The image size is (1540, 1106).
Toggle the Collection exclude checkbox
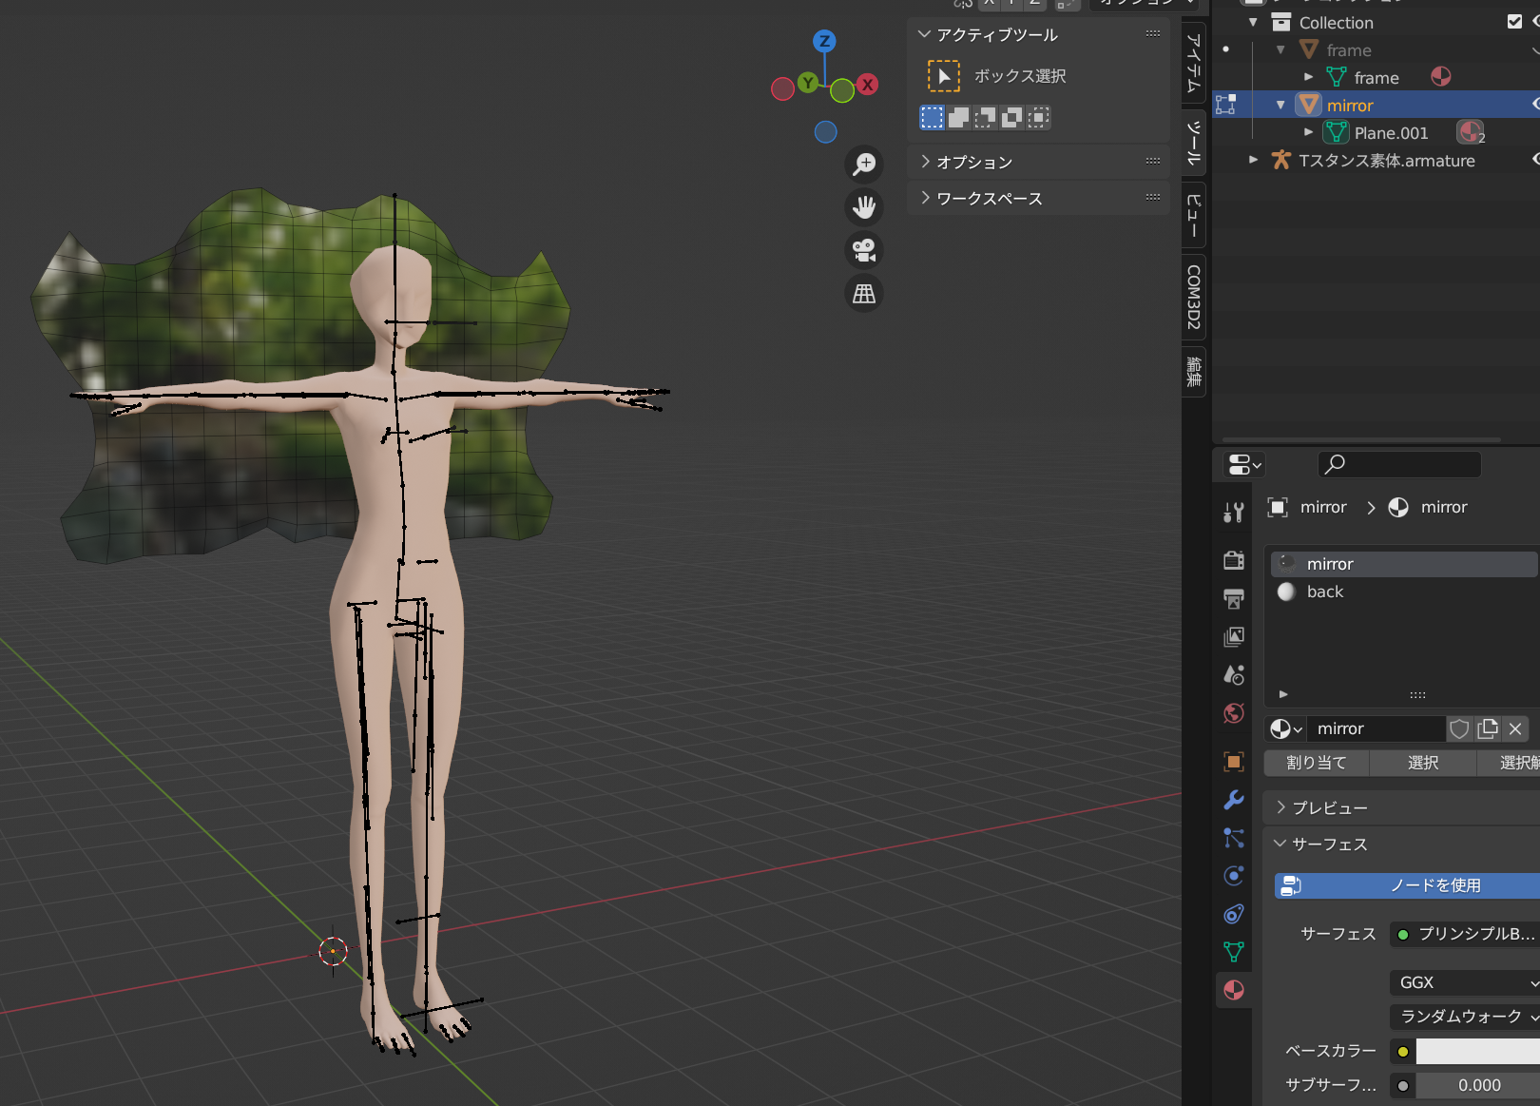coord(1514,22)
